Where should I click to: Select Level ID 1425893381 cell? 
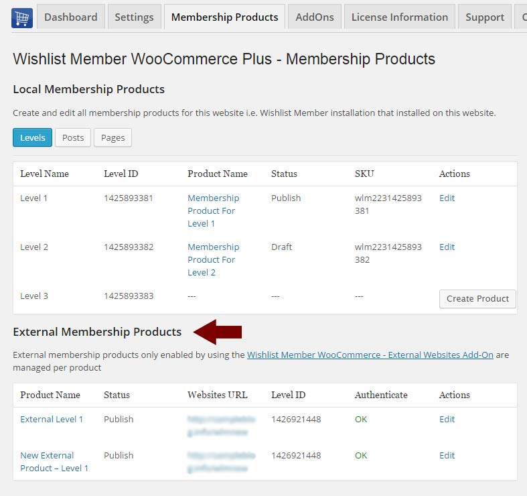pos(129,198)
